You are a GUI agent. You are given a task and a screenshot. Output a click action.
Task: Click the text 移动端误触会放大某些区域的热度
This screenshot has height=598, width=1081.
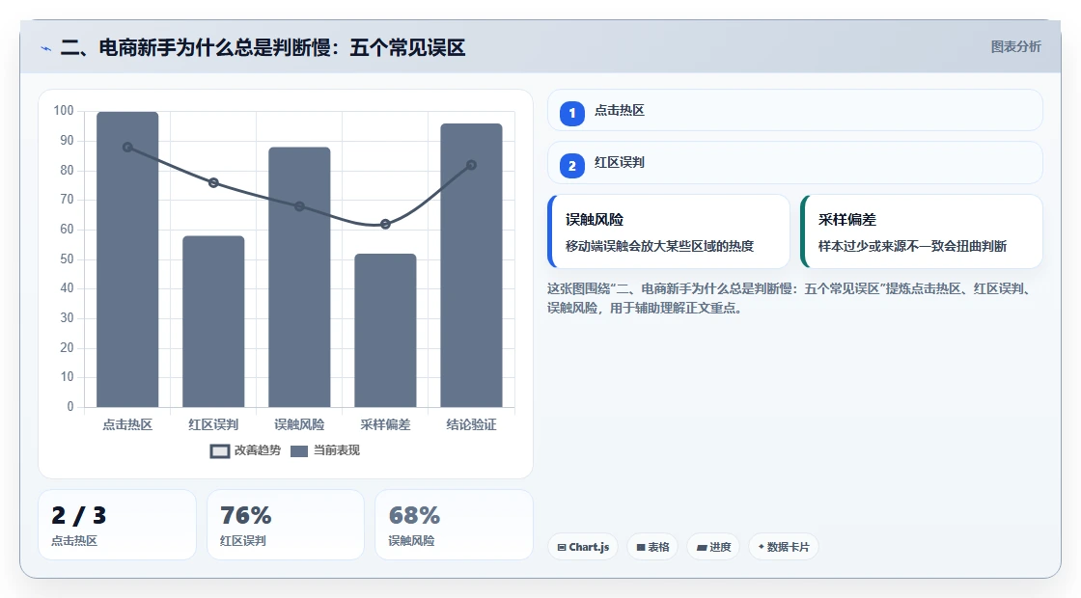click(x=660, y=246)
